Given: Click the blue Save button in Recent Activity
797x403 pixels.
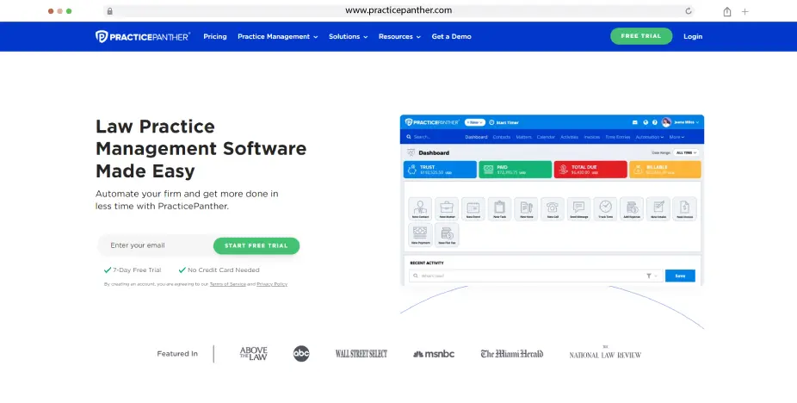Looking at the screenshot, I should (x=680, y=276).
